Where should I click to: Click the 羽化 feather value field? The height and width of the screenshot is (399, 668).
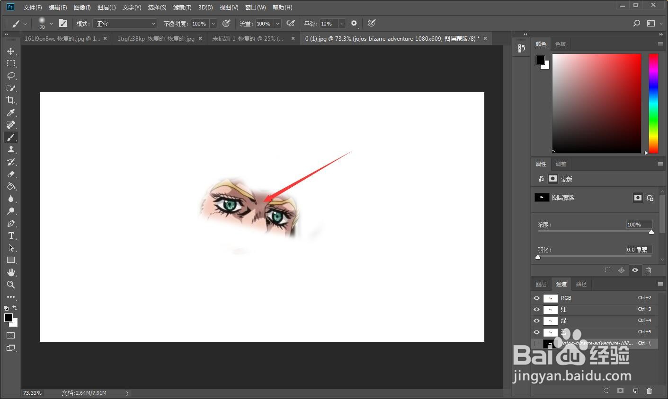tap(639, 250)
